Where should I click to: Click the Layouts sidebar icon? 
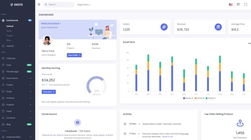click(3, 46)
